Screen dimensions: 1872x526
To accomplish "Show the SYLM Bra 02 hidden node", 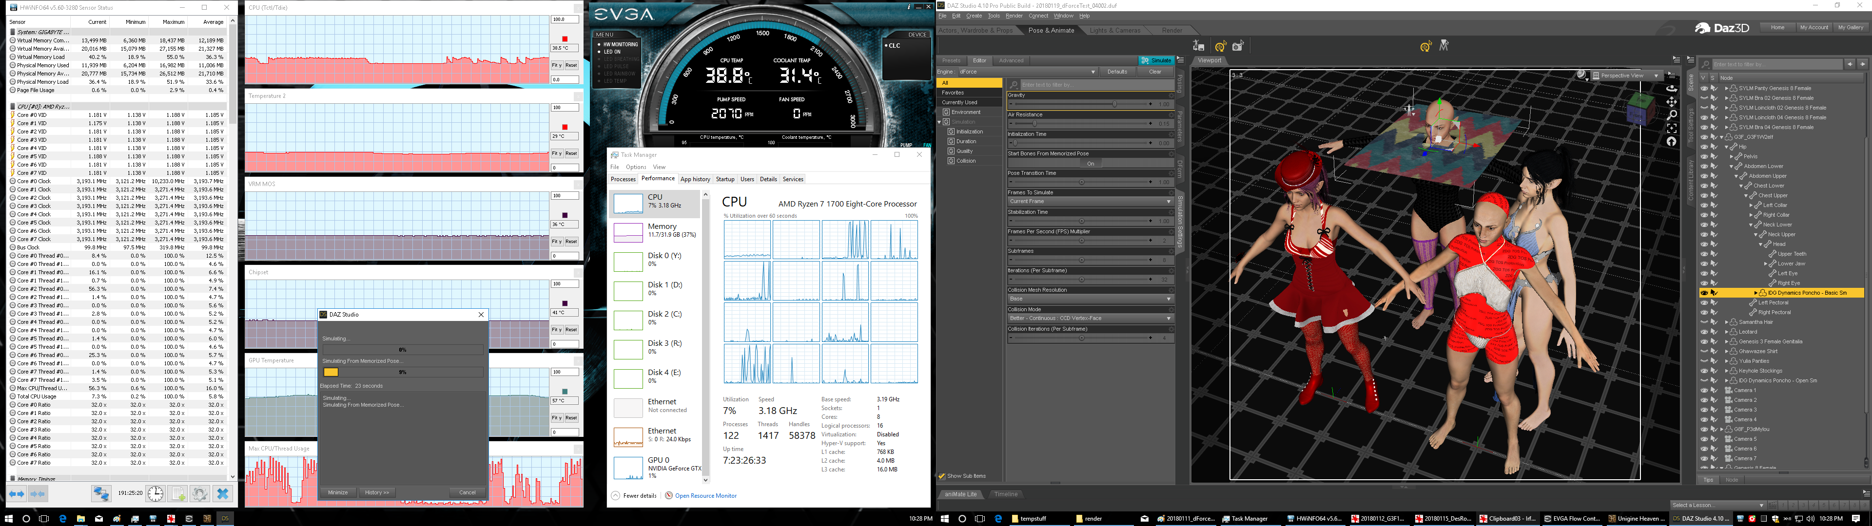I will pyautogui.click(x=1704, y=98).
